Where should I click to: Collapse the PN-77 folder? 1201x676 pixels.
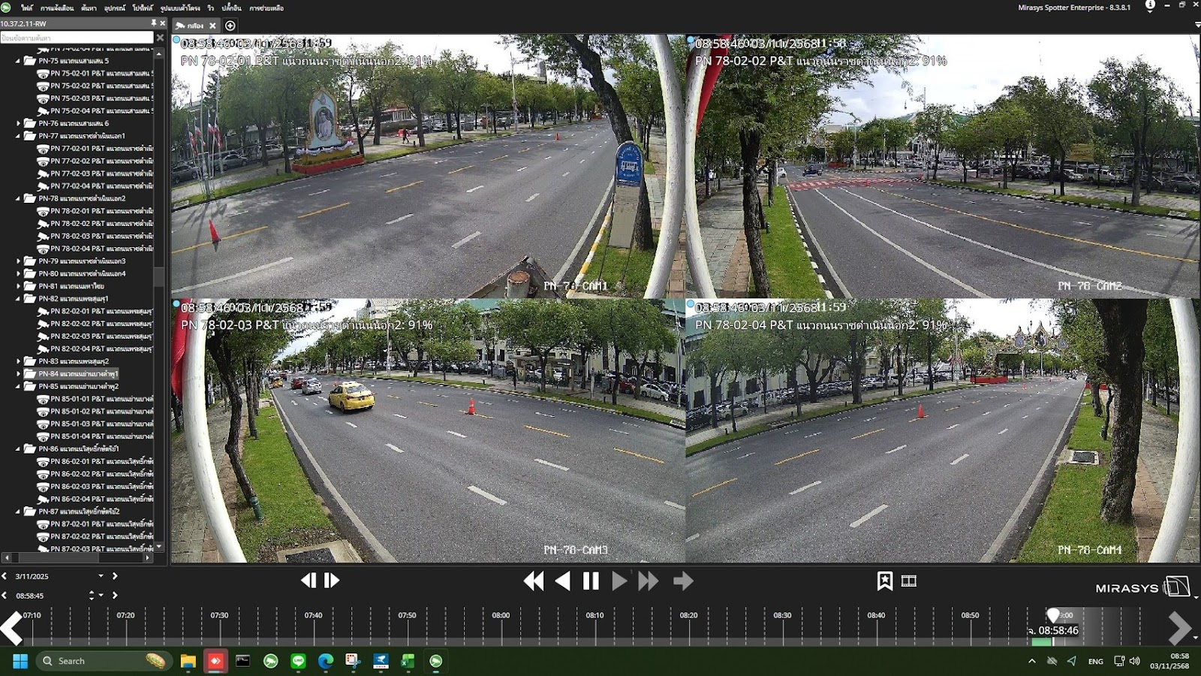(18, 136)
